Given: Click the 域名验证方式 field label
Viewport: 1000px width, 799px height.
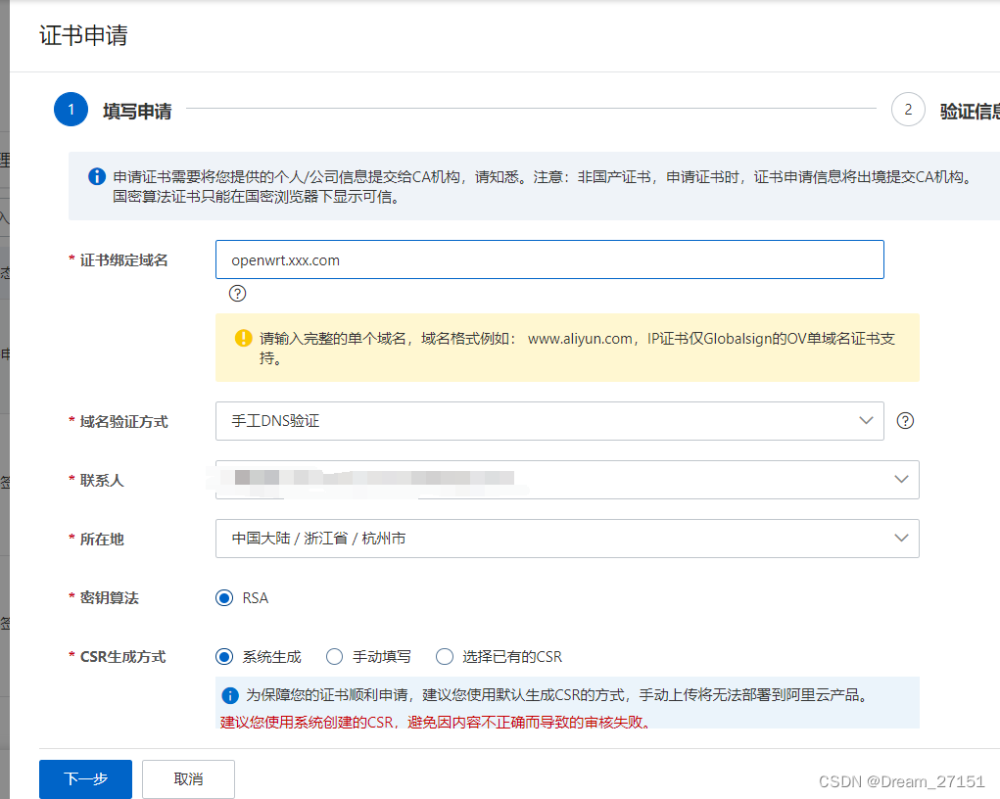Looking at the screenshot, I should tap(123, 421).
